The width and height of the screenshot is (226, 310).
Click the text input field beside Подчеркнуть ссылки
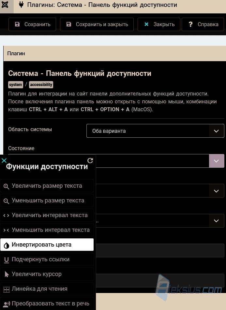tap(160, 250)
